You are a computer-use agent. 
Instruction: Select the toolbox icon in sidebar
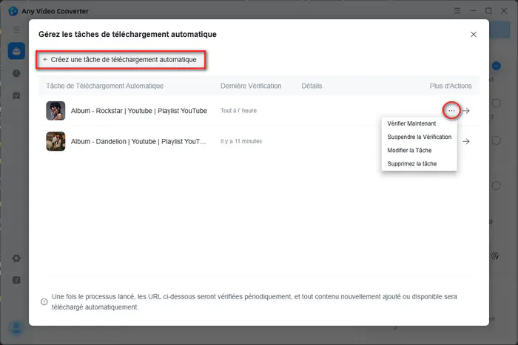click(16, 51)
